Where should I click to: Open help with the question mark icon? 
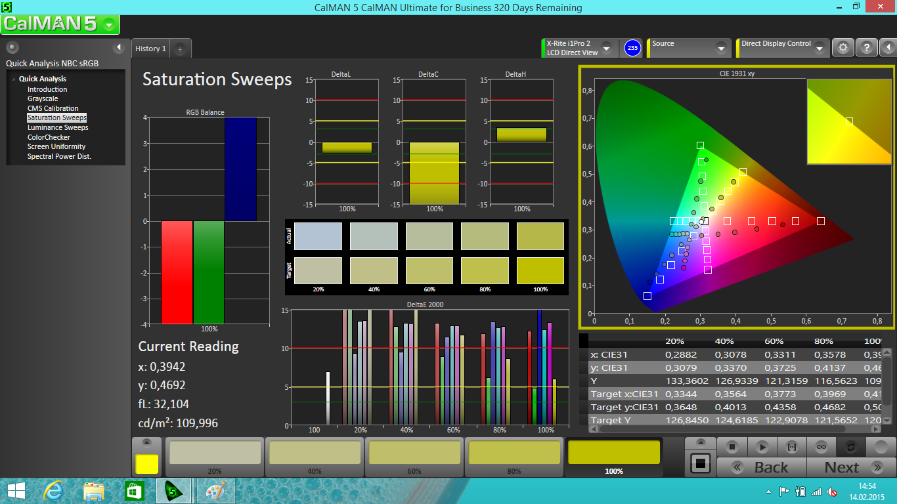pos(866,48)
